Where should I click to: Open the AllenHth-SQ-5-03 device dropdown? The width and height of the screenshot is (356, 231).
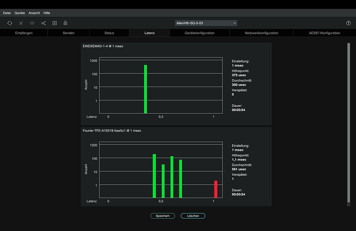tap(206, 23)
